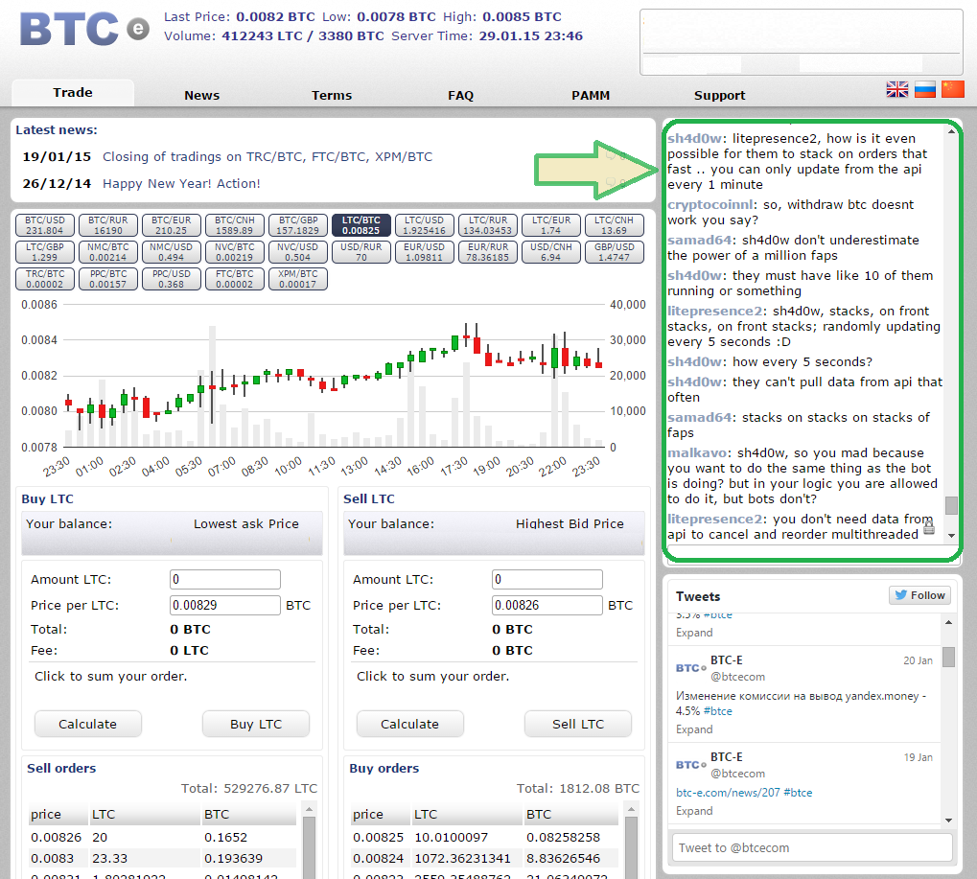Click Amount LTC field under Buy LTC
977x879 pixels.
click(225, 579)
